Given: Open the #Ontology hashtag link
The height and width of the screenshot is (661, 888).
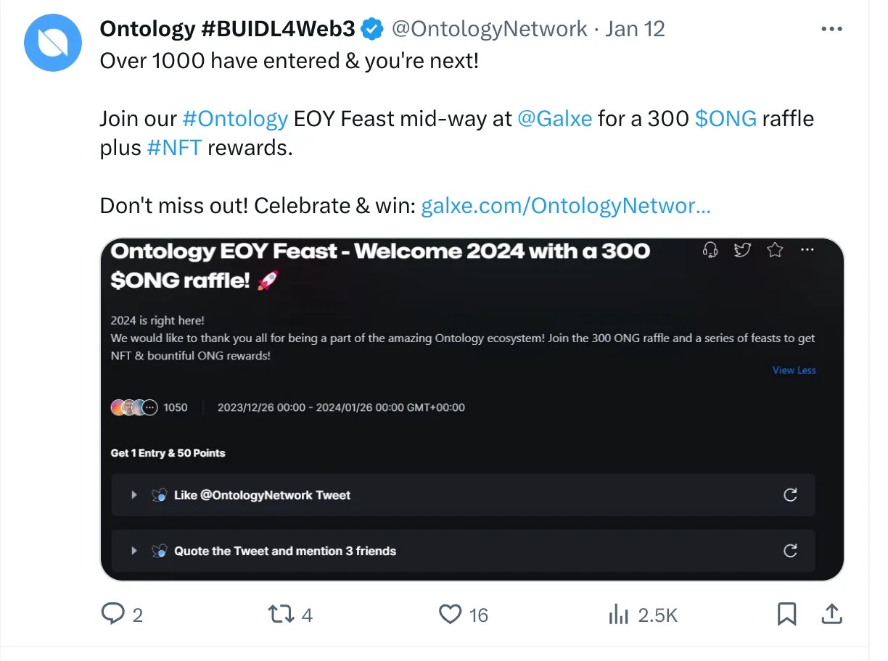Looking at the screenshot, I should click(235, 118).
